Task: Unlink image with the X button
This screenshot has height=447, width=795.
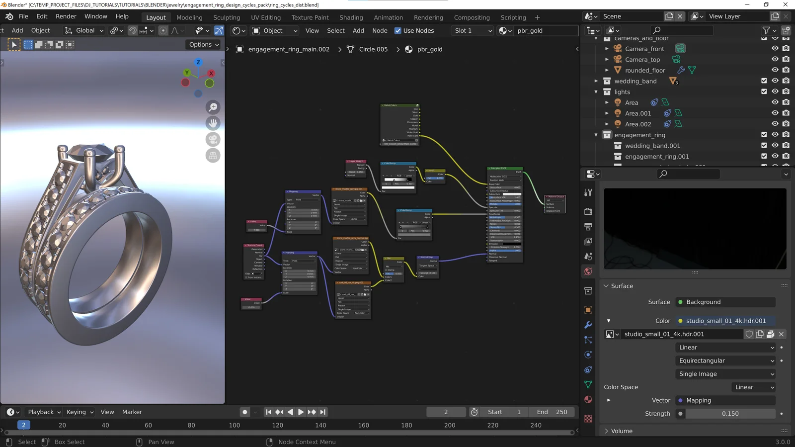Action: coord(781,334)
